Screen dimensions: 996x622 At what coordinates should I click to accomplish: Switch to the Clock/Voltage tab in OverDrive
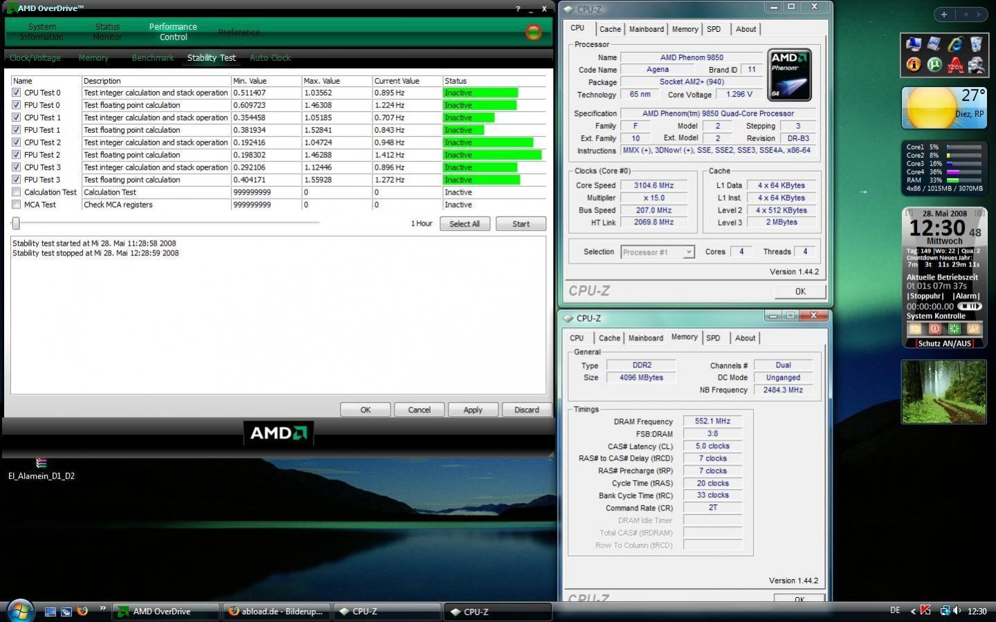(35, 58)
